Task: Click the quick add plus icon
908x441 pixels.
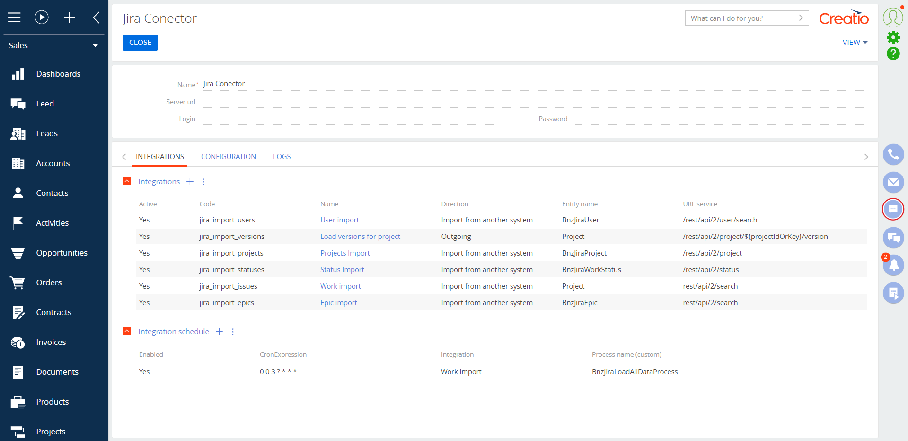Action: pos(69,18)
